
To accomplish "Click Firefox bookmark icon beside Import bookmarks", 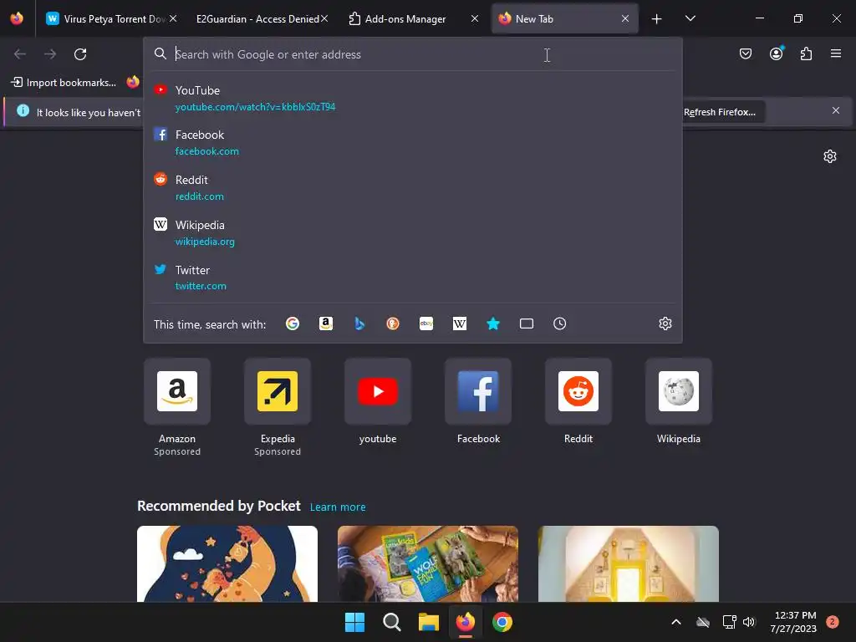I will tap(133, 83).
